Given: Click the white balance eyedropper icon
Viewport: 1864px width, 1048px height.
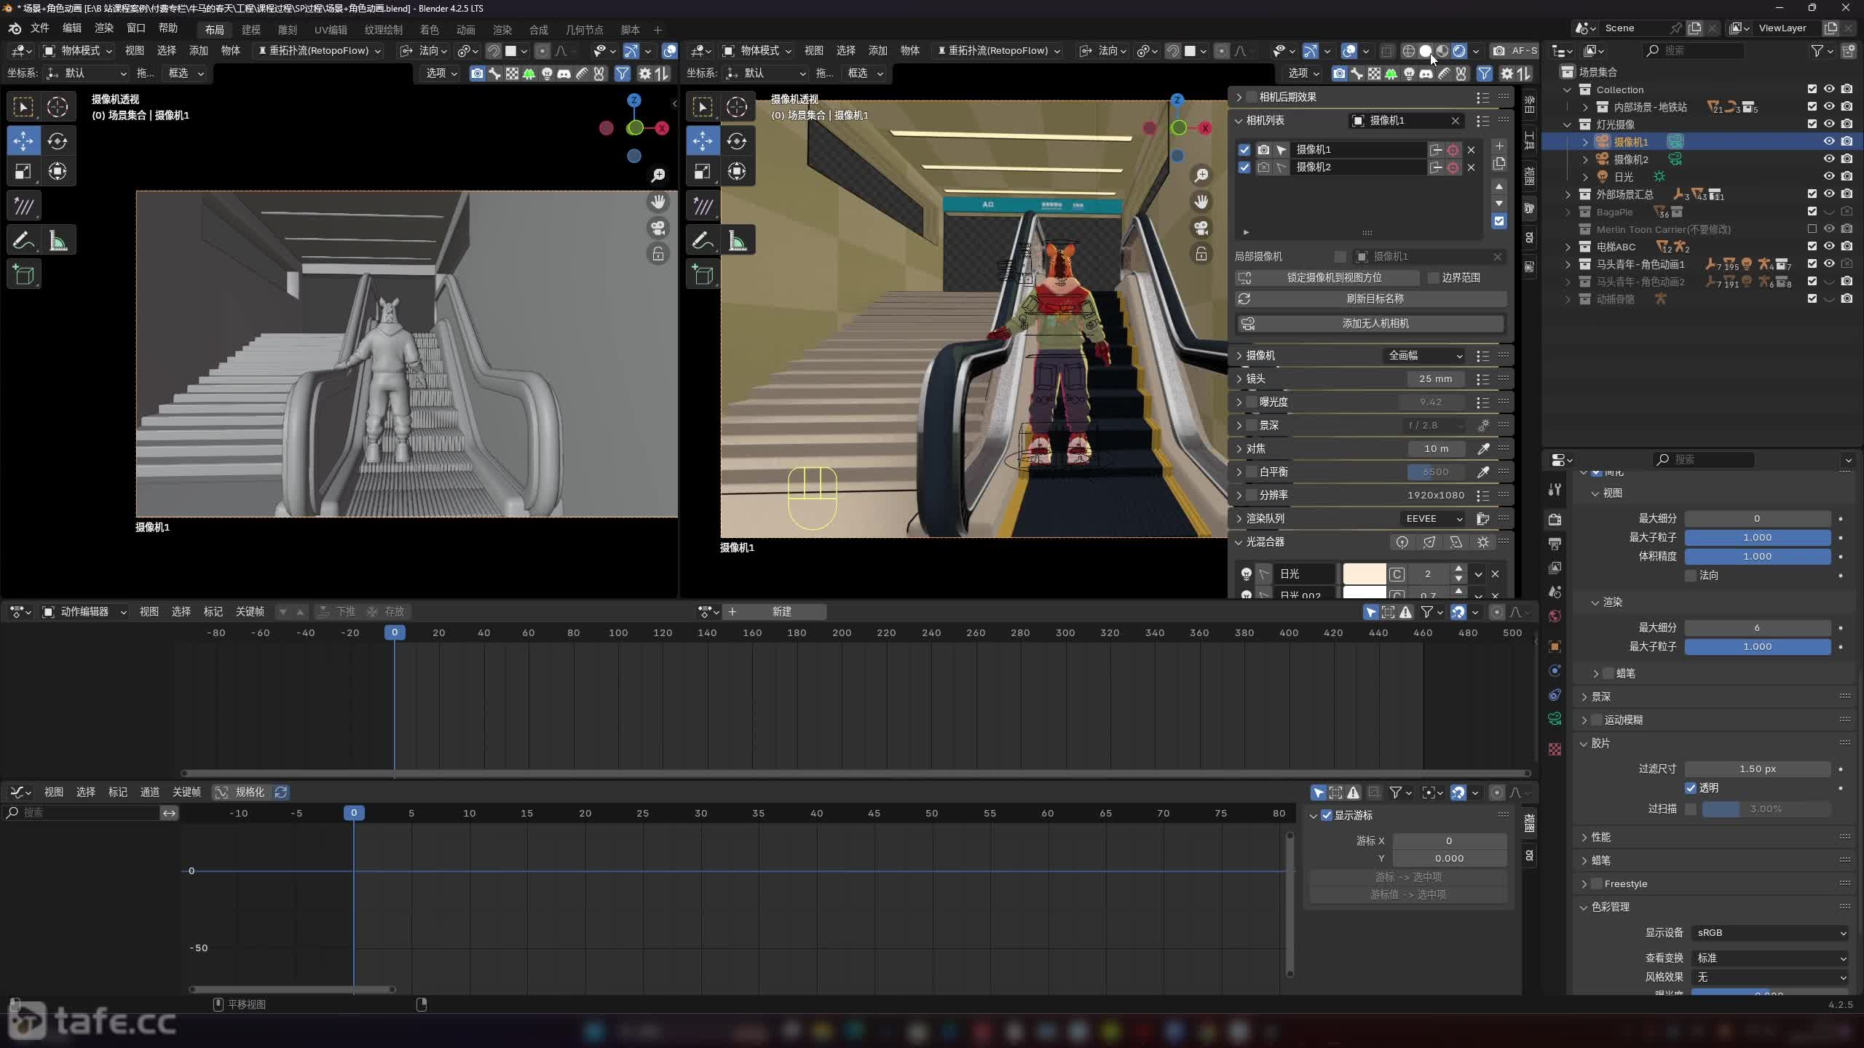Looking at the screenshot, I should tap(1482, 472).
